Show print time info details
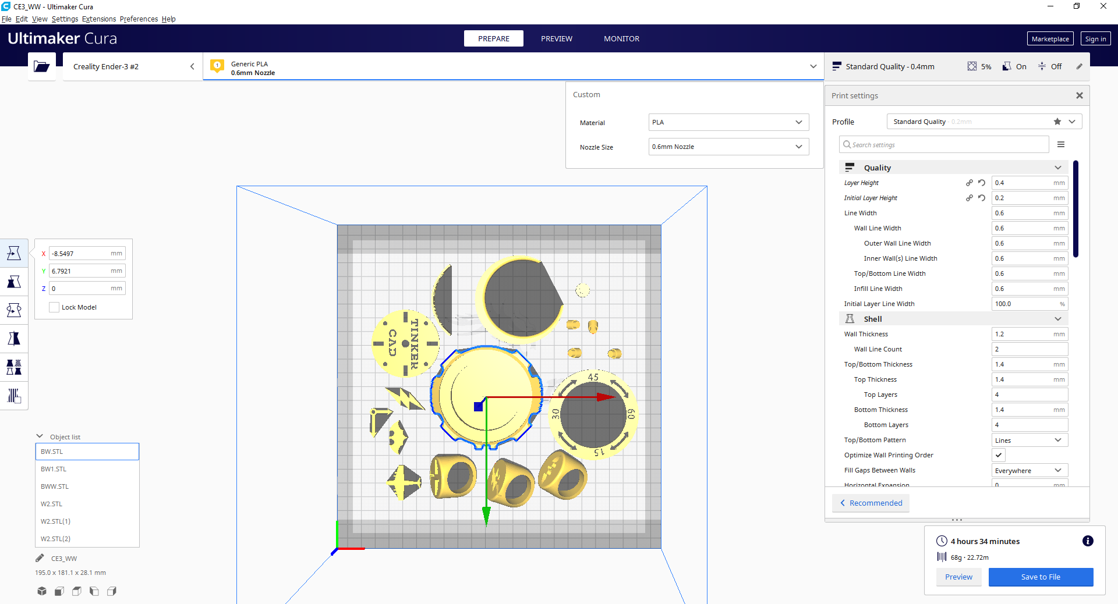Screen dimensions: 1118x604 (x=1088, y=541)
